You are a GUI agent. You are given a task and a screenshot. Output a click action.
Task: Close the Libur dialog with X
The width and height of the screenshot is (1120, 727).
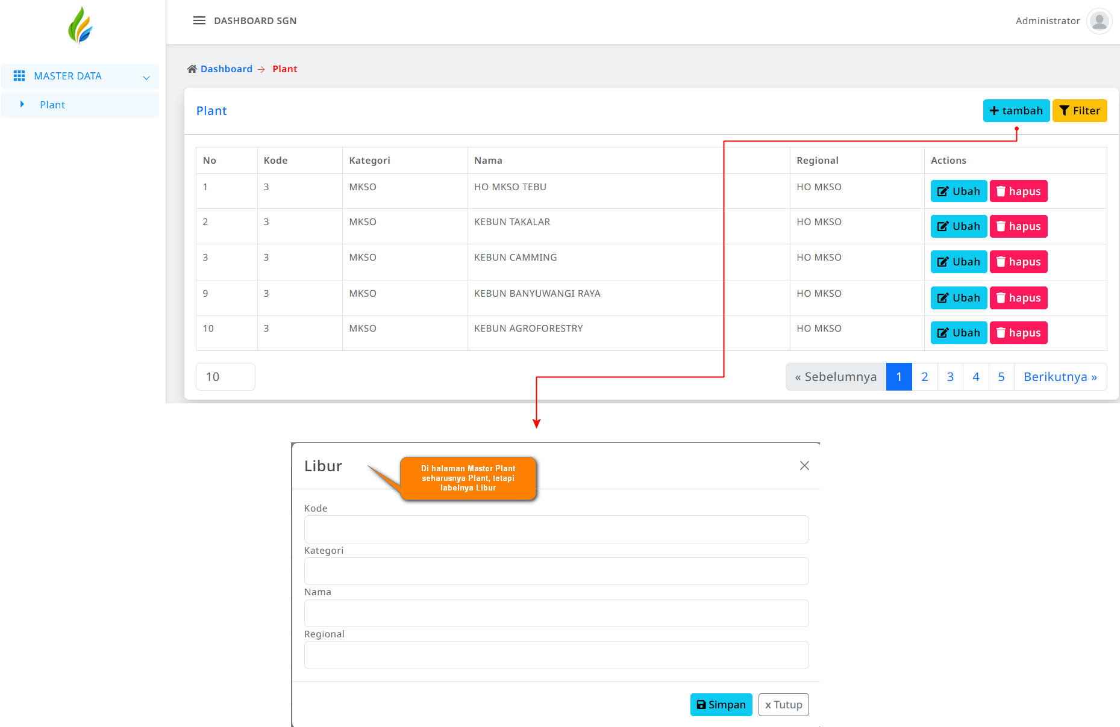(804, 466)
